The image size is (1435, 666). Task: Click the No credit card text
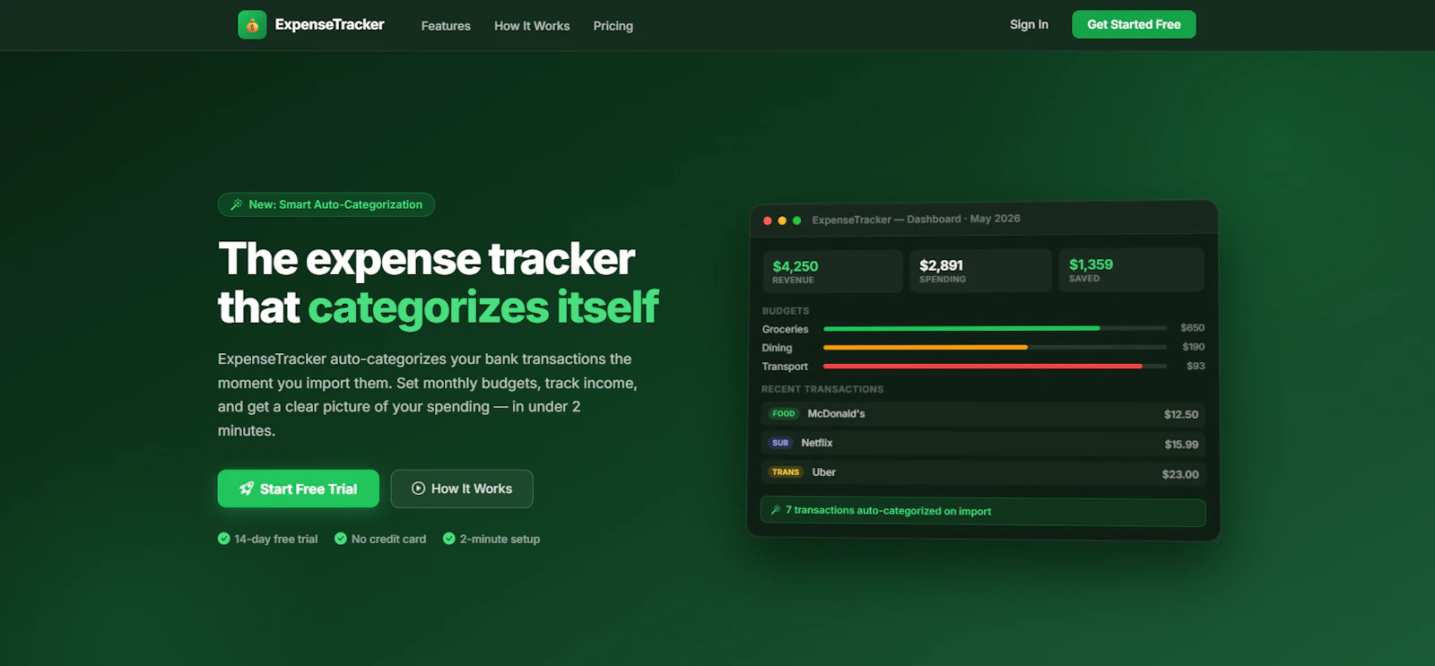click(388, 539)
